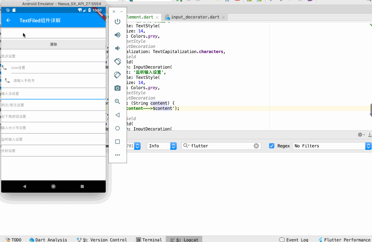Open the Logcat settings gear
This screenshot has height=242, width=372.
pyautogui.click(x=360, y=134)
